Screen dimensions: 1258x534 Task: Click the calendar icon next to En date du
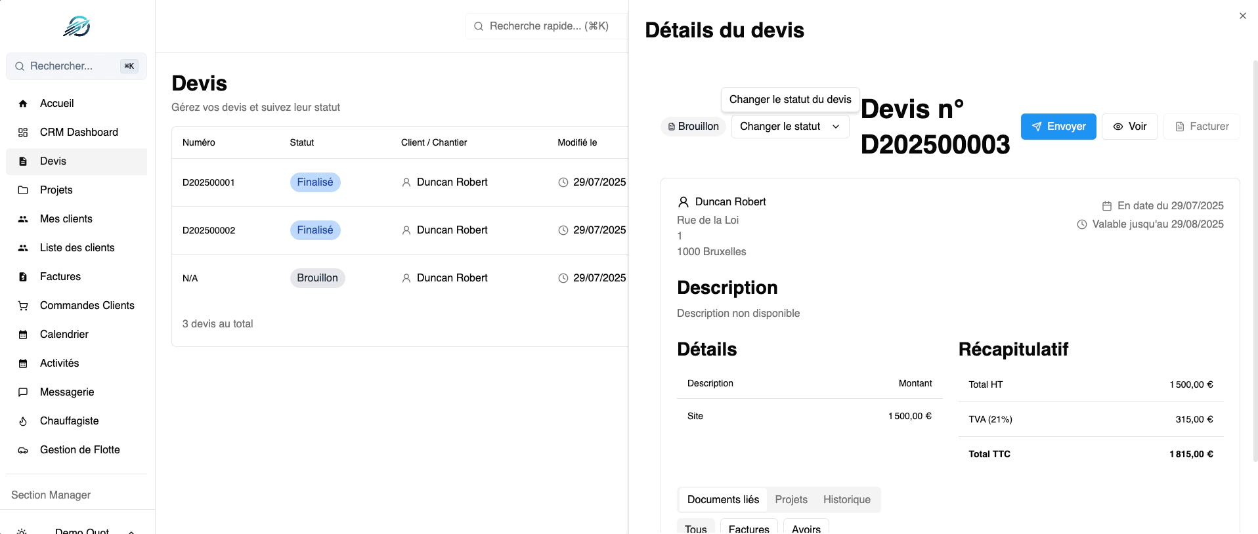[x=1107, y=206]
